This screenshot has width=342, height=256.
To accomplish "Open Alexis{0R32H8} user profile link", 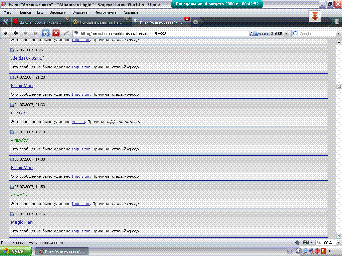I will click(28, 58).
